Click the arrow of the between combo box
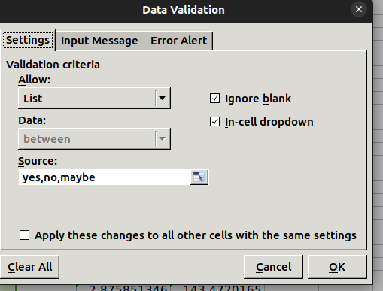This screenshot has height=291, width=383. [163, 139]
